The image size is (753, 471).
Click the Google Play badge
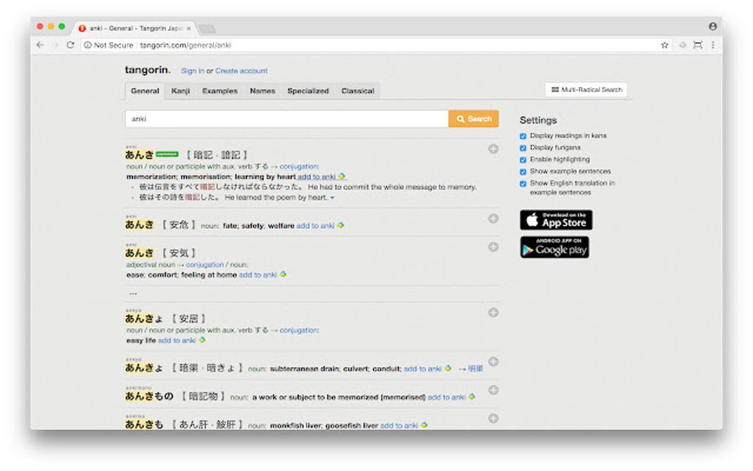pyautogui.click(x=556, y=249)
